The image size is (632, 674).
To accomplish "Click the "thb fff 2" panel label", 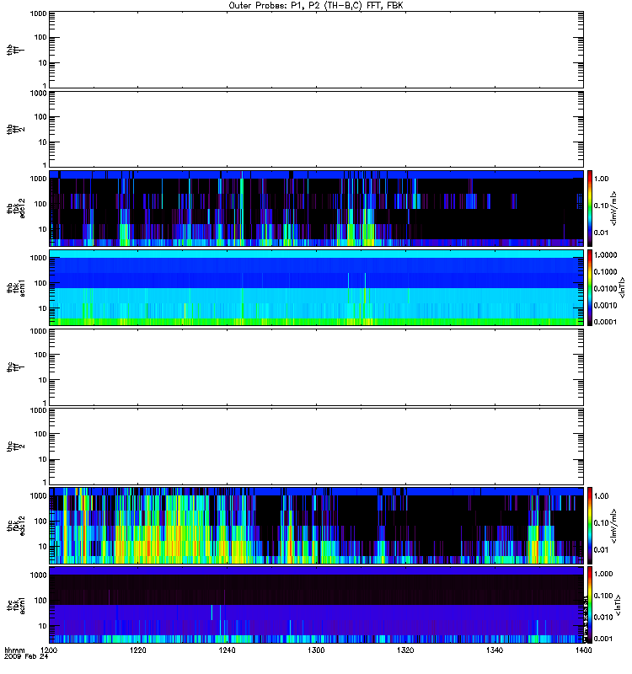I will pyautogui.click(x=16, y=130).
